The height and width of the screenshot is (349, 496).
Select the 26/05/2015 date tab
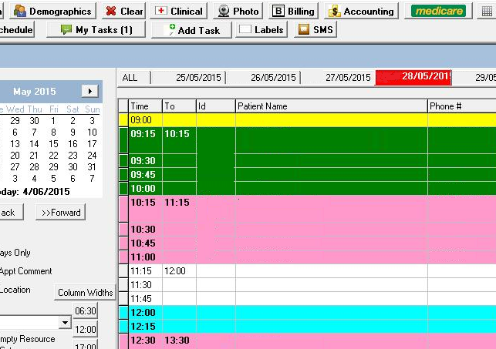273,78
